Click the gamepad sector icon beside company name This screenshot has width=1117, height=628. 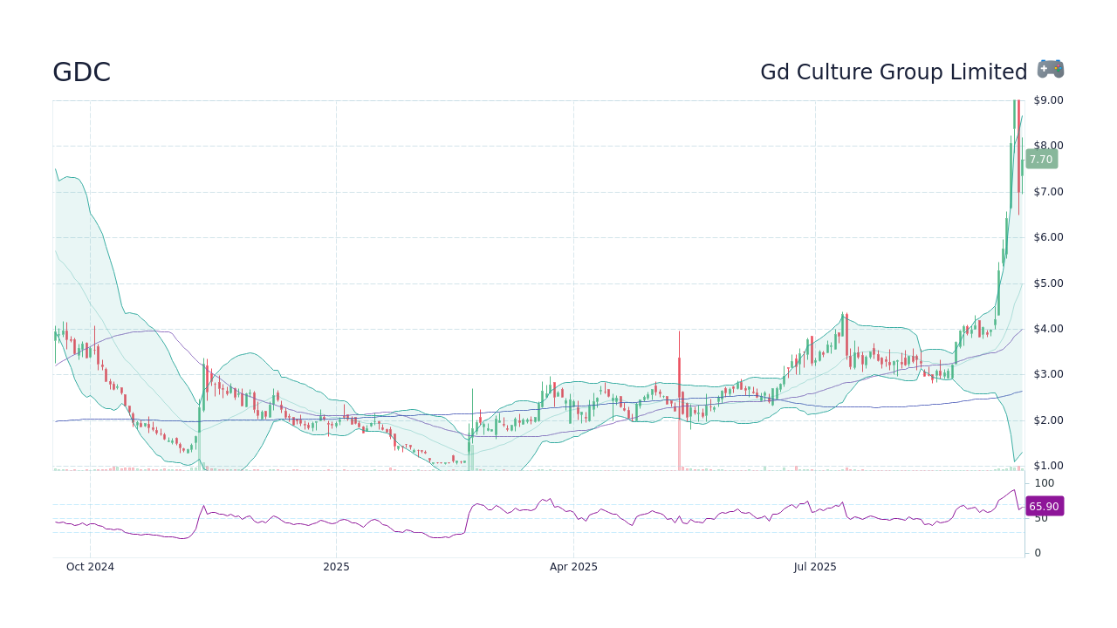(x=1050, y=69)
